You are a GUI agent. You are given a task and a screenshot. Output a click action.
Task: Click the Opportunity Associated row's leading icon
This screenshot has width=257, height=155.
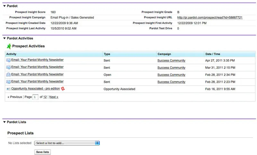point(8,89)
